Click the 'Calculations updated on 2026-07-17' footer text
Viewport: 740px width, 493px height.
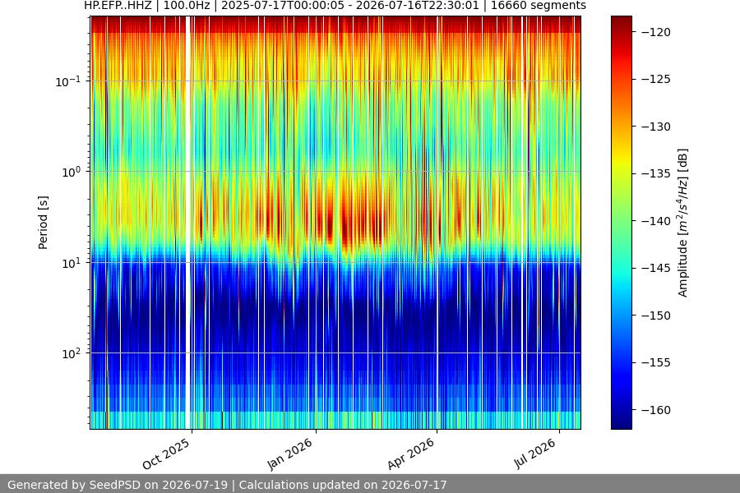pyautogui.click(x=343, y=485)
